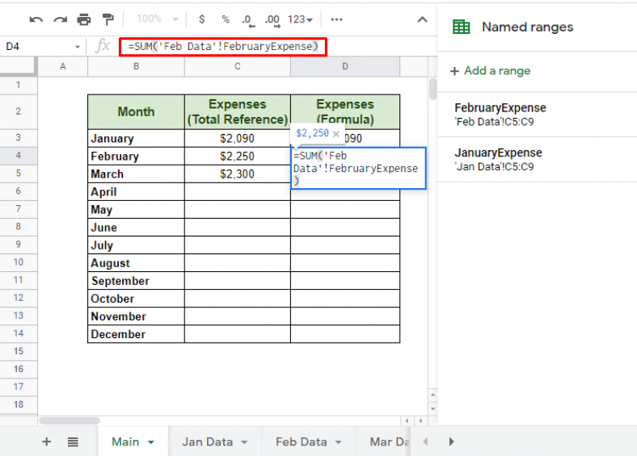Open the all sheets list icon
The image size is (637, 456).
click(73, 441)
